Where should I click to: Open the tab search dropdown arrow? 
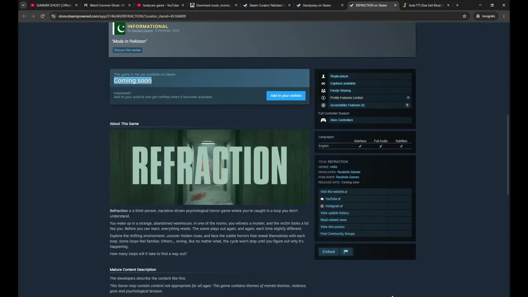point(23,5)
